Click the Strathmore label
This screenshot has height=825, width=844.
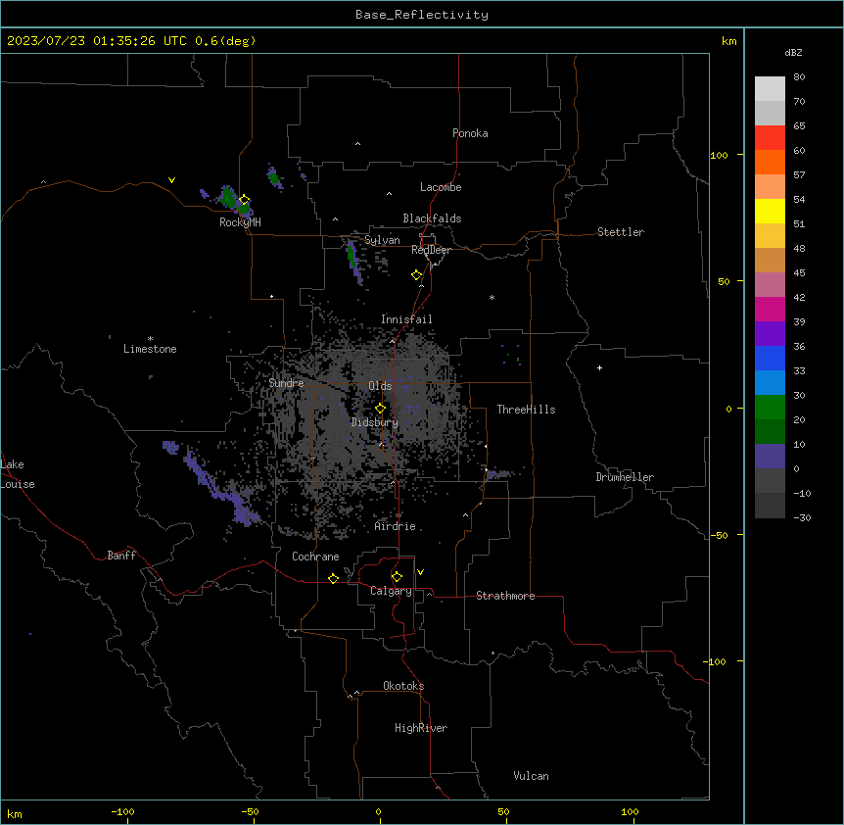pyautogui.click(x=505, y=596)
